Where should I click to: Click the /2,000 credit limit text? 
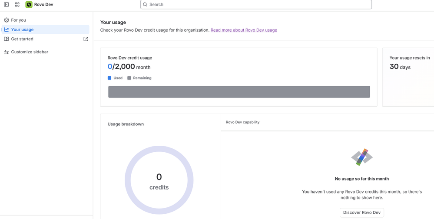point(124,66)
